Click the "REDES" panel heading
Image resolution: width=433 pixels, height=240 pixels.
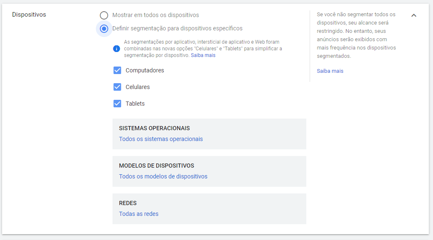[128, 203]
